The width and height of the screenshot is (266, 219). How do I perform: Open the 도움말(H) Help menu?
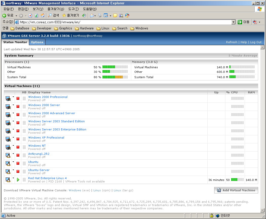[90, 9]
